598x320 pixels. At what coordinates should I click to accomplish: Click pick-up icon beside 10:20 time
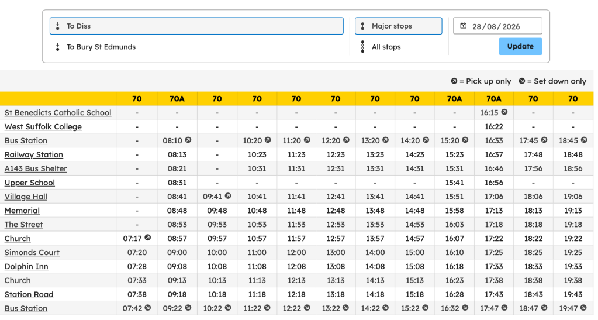point(268,140)
